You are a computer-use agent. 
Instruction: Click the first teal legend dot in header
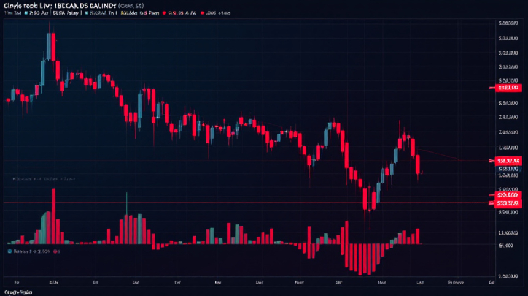coord(26,13)
